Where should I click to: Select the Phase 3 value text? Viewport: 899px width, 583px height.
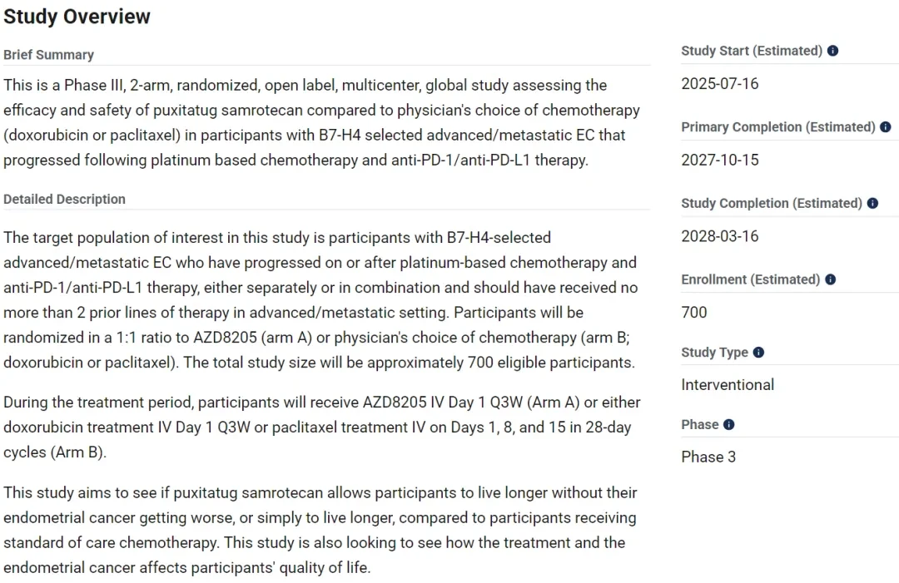click(x=708, y=457)
